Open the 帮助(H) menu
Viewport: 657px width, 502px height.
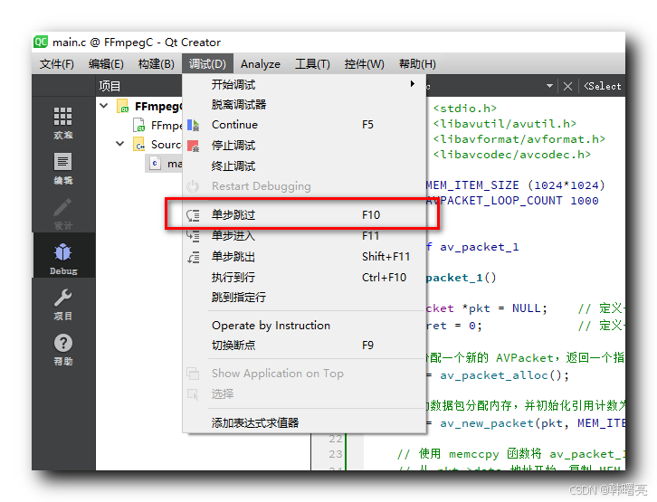coord(417,64)
